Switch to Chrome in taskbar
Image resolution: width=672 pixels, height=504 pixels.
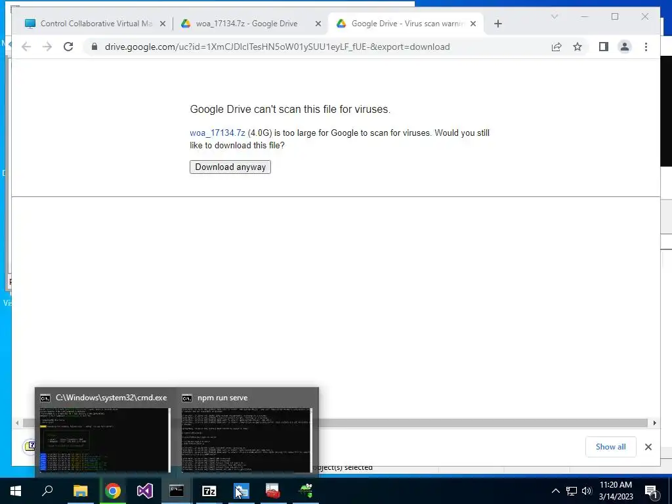[x=113, y=491]
